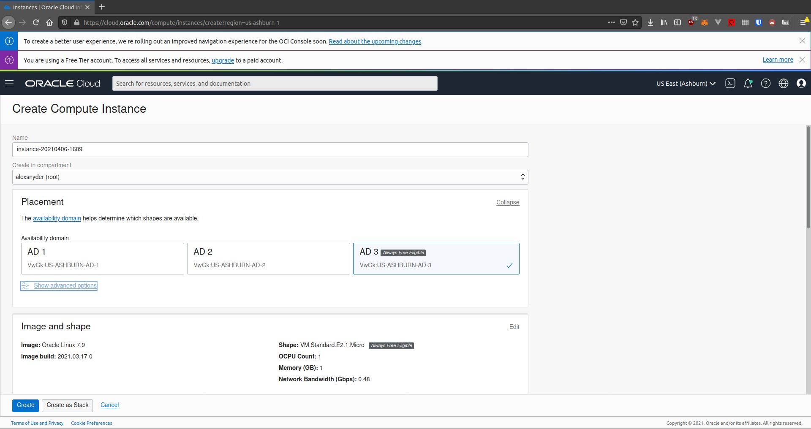Collapse the Placement section

click(x=508, y=202)
